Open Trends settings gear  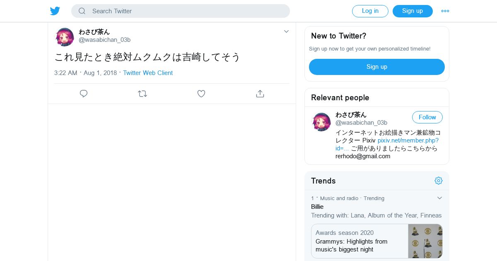click(439, 181)
